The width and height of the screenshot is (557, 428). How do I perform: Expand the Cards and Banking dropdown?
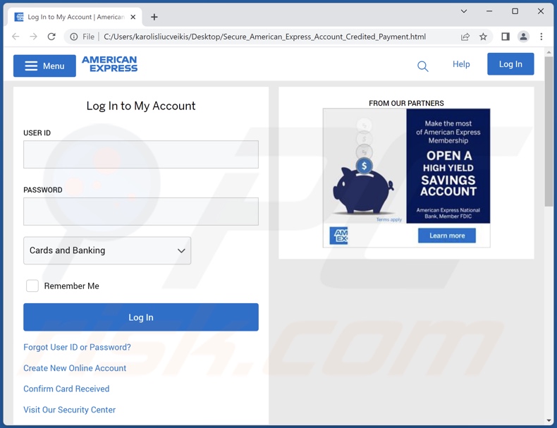click(x=107, y=250)
